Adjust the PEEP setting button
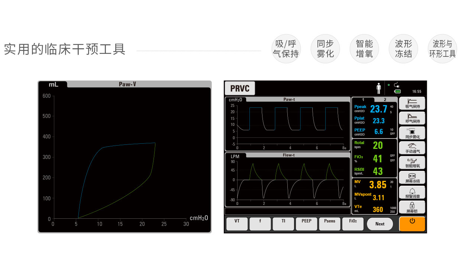Viewport: 461px width, 267px height. coord(306,224)
